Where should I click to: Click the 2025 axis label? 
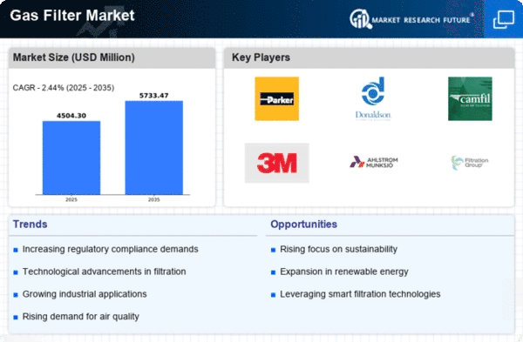(71, 199)
